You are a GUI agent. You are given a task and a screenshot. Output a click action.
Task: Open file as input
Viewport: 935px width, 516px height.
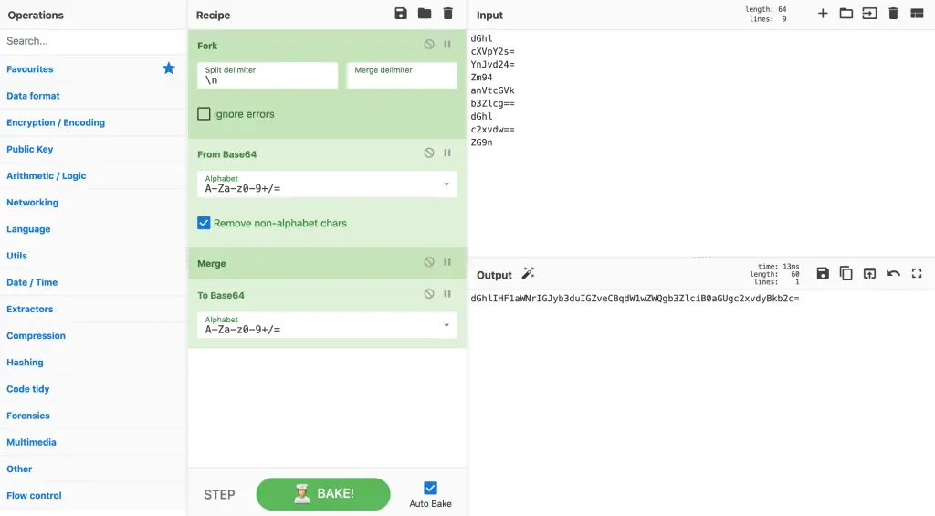(869, 14)
